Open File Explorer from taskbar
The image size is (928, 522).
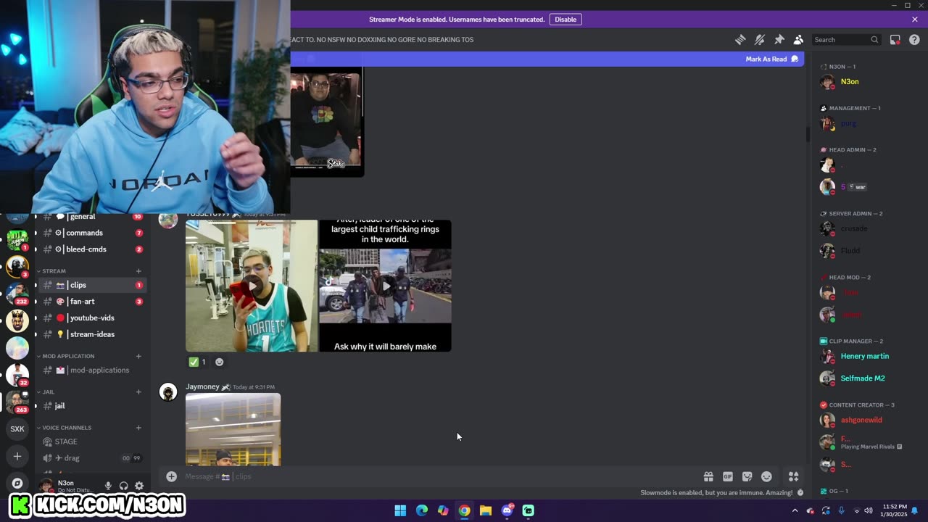[x=486, y=510]
